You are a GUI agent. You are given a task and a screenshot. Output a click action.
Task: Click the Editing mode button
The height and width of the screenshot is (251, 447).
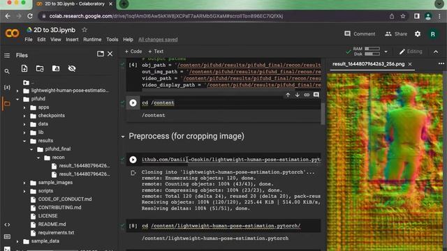pos(411,52)
